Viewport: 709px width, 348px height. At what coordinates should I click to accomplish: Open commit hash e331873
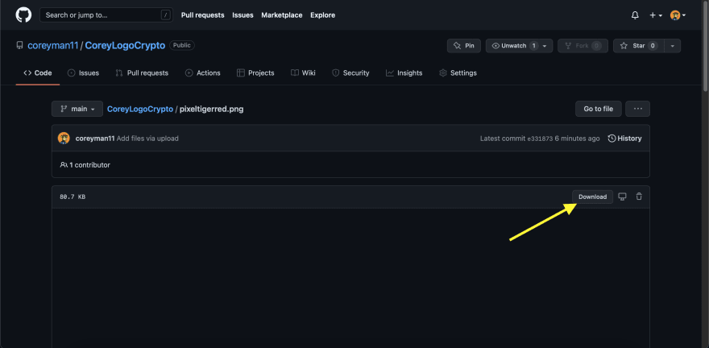(541, 139)
